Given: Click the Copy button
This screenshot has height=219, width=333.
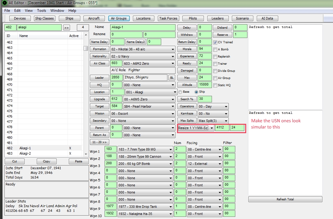Looking at the screenshot, I should (x=46, y=161).
